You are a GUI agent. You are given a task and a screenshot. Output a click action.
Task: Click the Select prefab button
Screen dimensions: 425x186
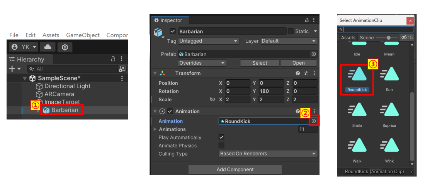coord(260,63)
